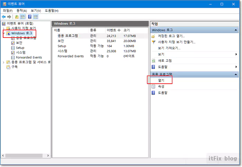Click the 보안 log icon in tree

click(13, 43)
